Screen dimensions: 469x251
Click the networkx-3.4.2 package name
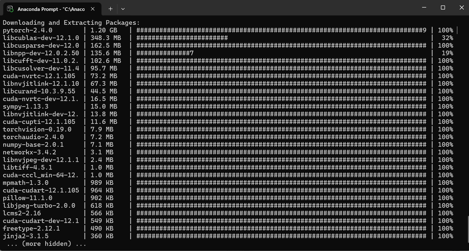(x=29, y=152)
